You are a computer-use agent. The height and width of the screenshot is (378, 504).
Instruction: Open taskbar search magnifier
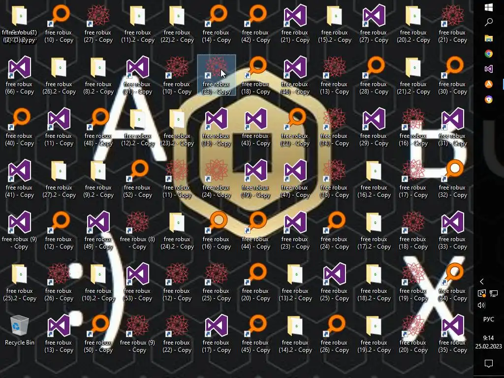[x=489, y=22]
